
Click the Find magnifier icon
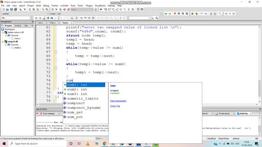tap(43, 9)
